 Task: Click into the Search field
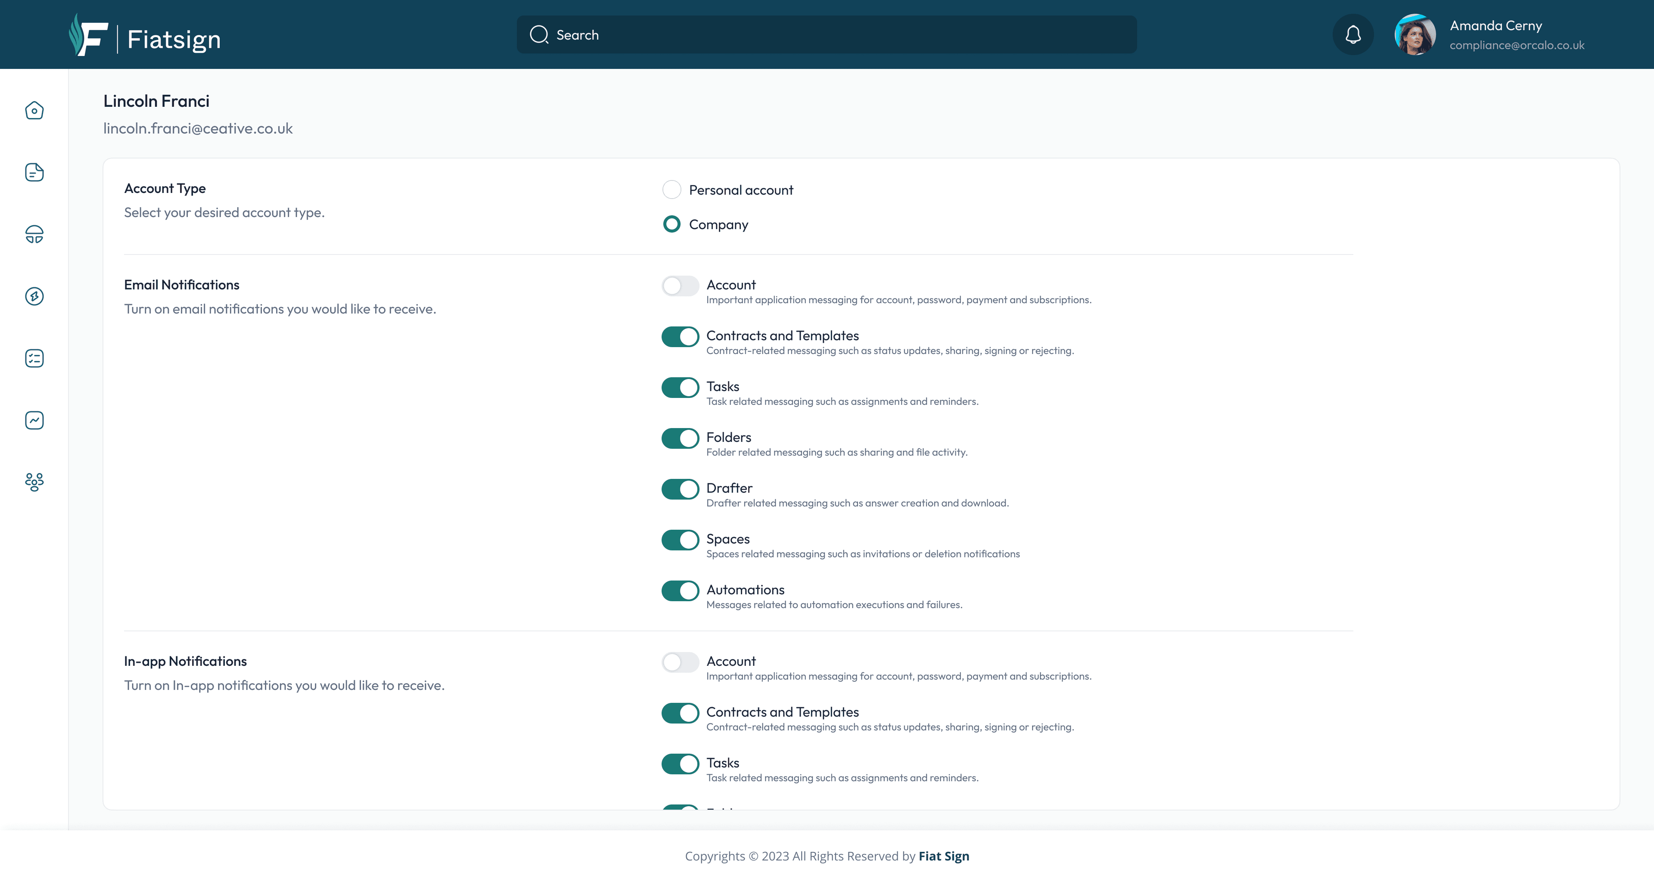point(827,34)
